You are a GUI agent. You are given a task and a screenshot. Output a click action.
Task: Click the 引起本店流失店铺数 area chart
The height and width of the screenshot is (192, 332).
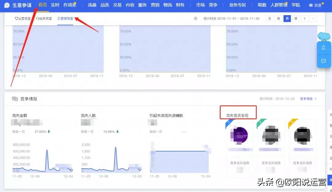(x=180, y=162)
